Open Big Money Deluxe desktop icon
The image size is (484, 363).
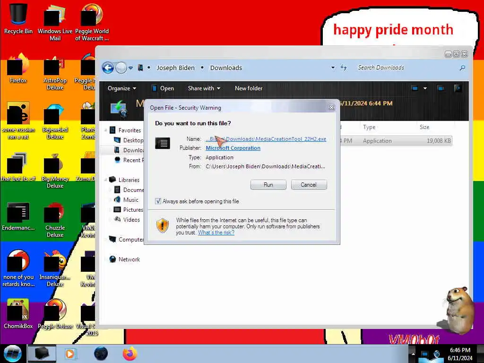(x=55, y=170)
